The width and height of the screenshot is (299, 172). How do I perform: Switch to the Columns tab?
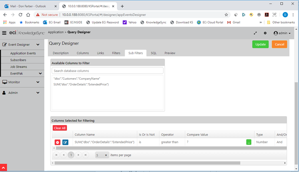83,53
